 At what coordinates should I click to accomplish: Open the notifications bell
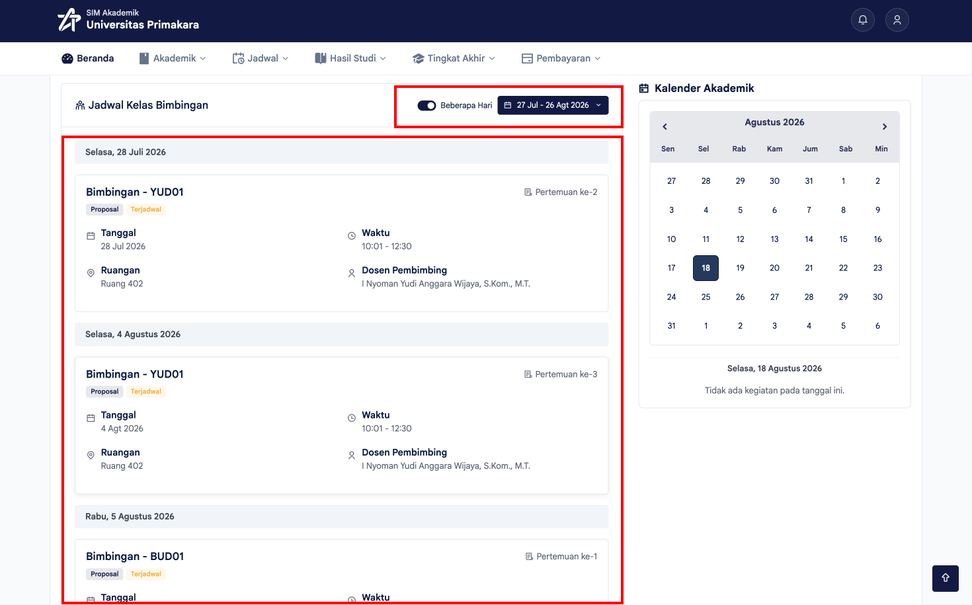tap(863, 20)
